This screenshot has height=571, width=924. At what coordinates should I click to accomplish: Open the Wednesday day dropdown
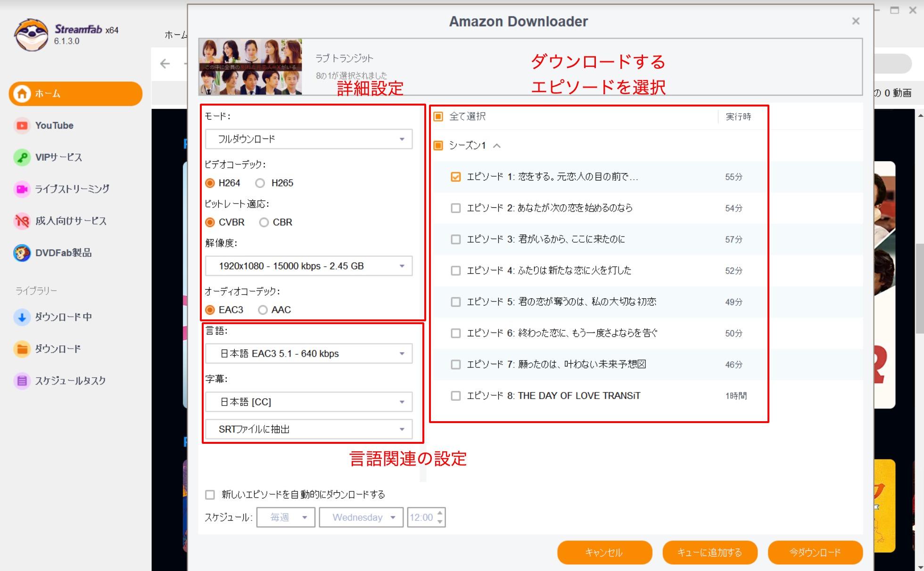coord(361,517)
